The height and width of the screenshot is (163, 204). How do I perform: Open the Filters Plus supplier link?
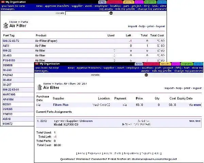61,105
